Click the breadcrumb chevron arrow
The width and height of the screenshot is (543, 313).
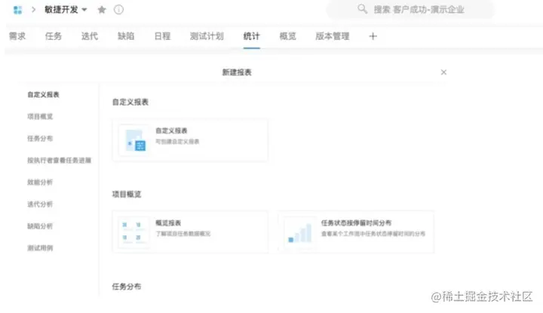point(34,10)
